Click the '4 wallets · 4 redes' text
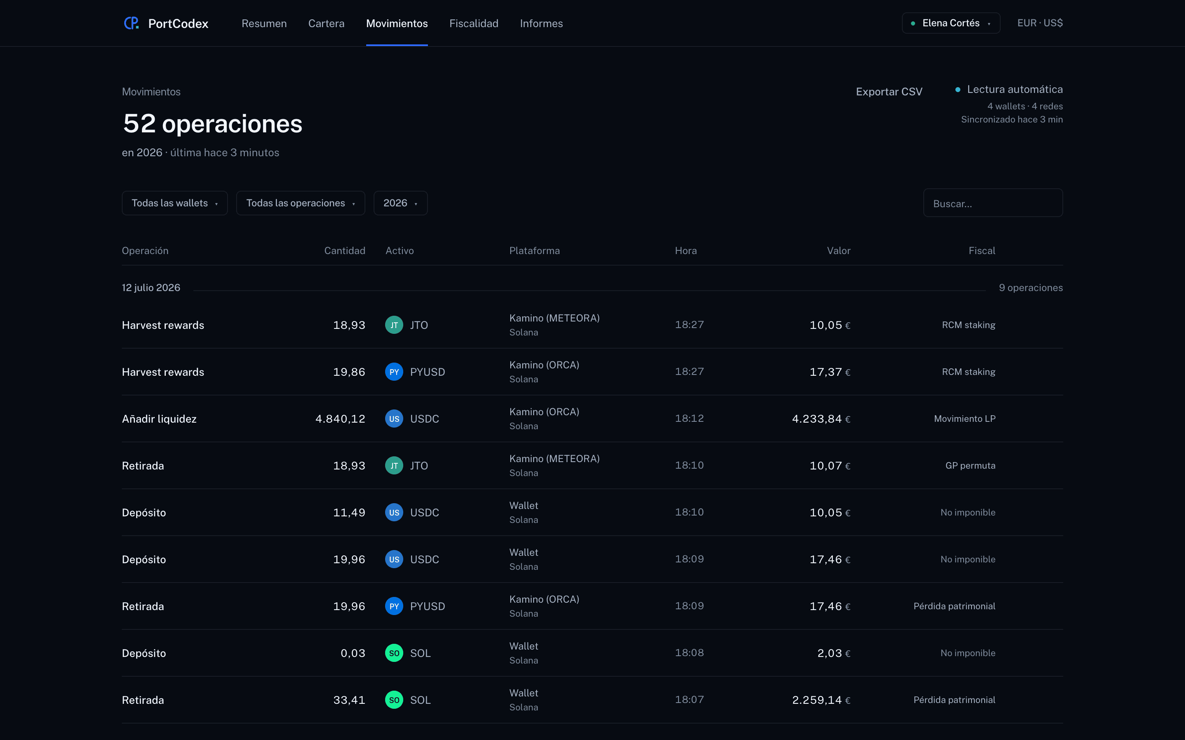This screenshot has width=1185, height=740. click(1025, 106)
